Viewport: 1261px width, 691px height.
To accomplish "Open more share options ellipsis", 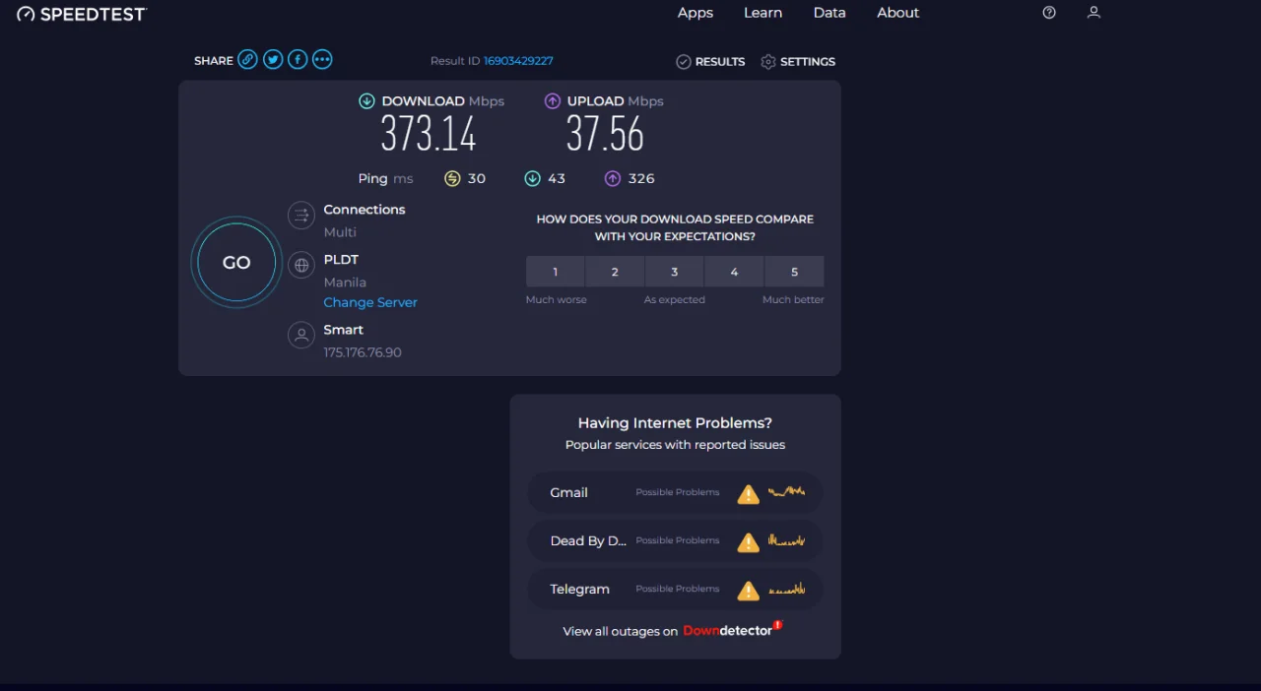I will [322, 60].
